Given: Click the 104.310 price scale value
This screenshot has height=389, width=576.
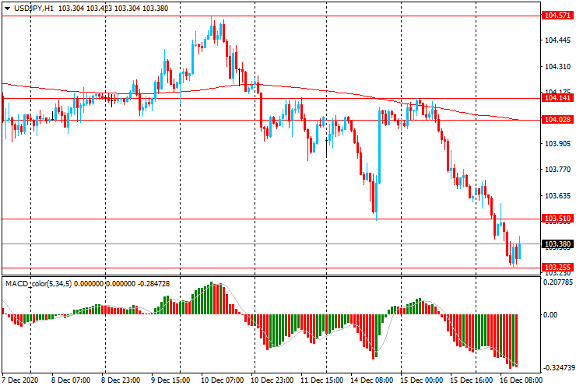Looking at the screenshot, I should point(557,66).
